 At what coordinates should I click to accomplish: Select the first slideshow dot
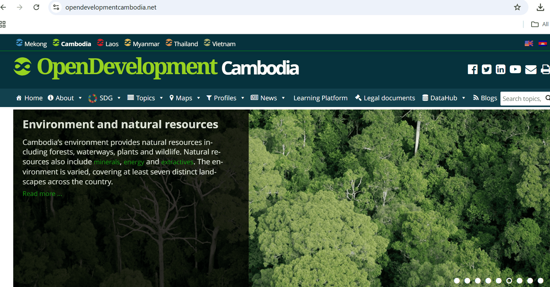pos(457,281)
